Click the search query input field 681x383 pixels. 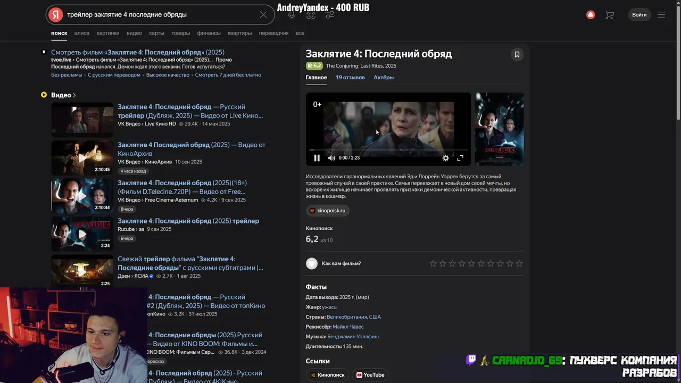tap(160, 15)
